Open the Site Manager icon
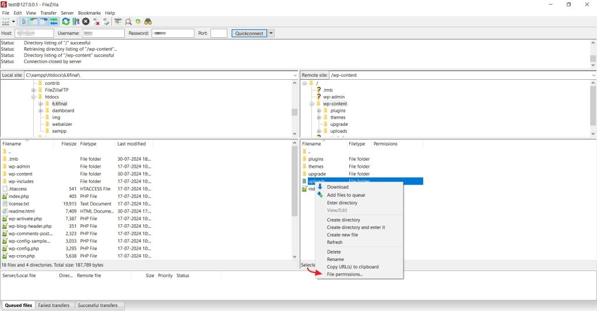This screenshot has width=597, height=311. [6, 22]
